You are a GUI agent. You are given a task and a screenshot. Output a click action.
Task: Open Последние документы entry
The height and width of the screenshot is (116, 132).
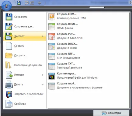tap(25, 65)
